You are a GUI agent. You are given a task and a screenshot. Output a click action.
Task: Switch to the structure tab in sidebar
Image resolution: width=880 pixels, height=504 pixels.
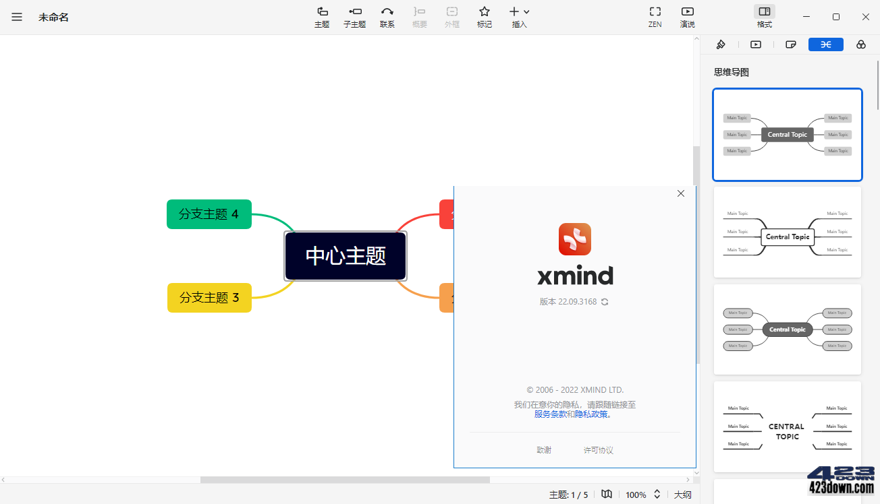click(x=825, y=44)
